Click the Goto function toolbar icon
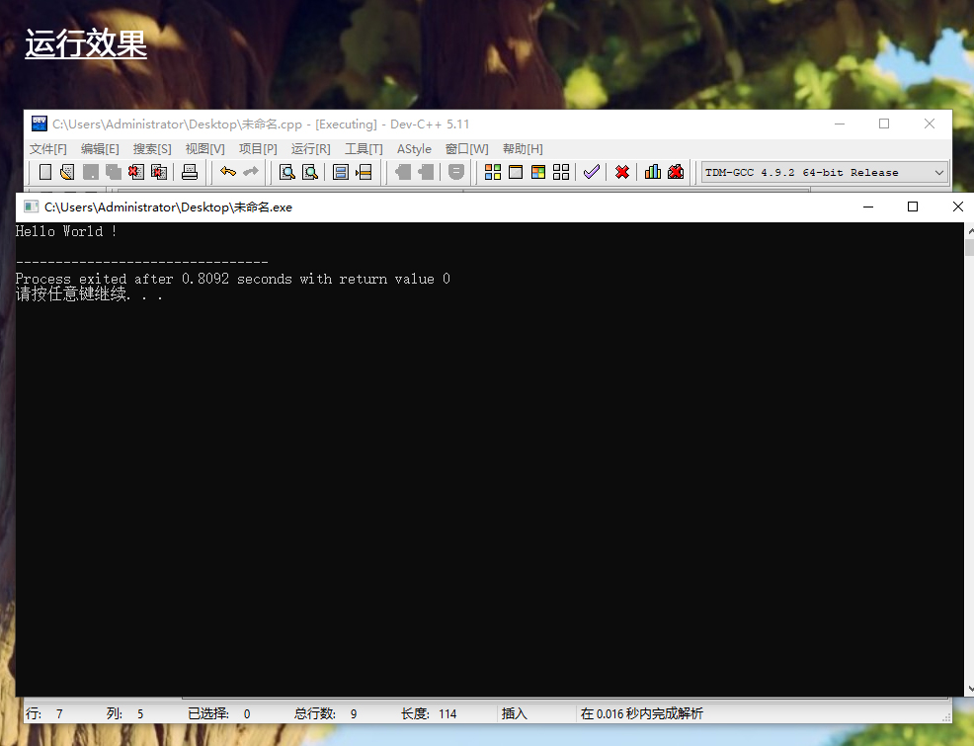Viewport: 974px width, 746px height. click(341, 172)
